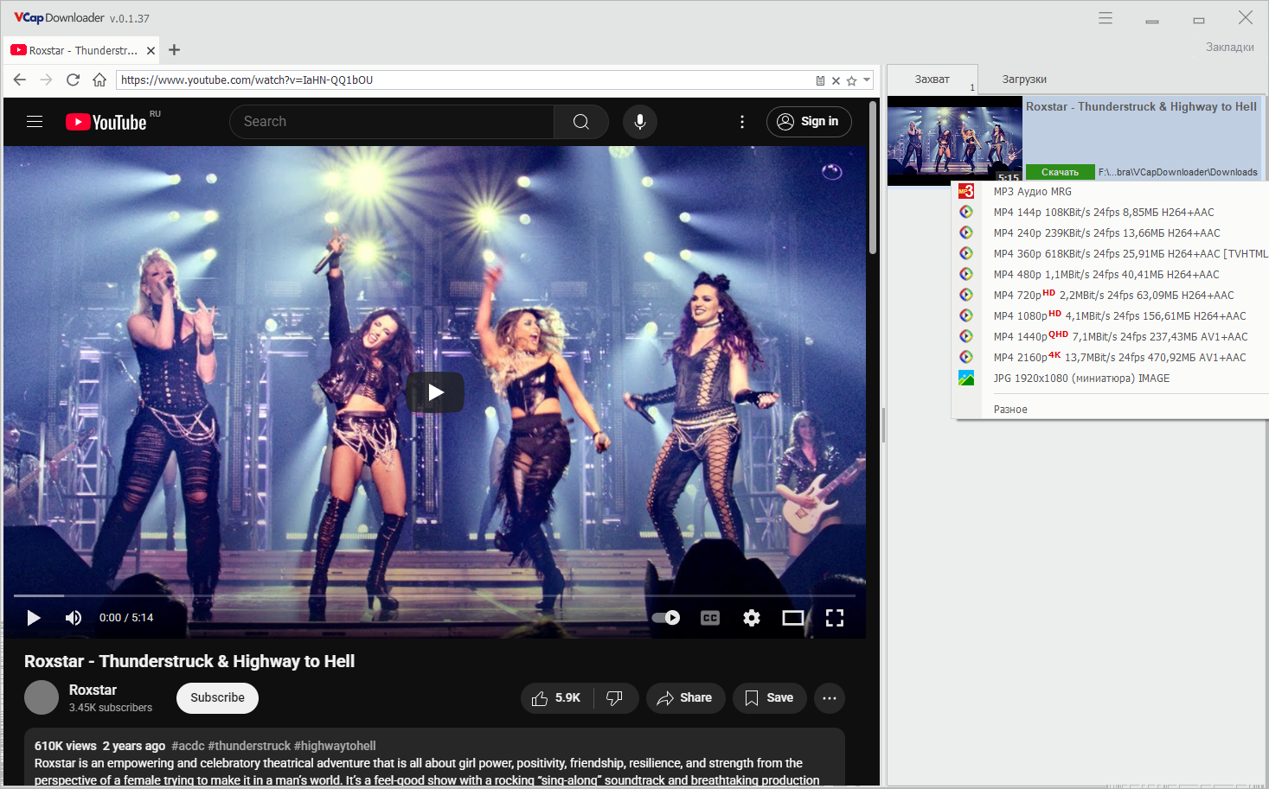Mute the video with the speaker icon
The image size is (1269, 789).
point(74,618)
